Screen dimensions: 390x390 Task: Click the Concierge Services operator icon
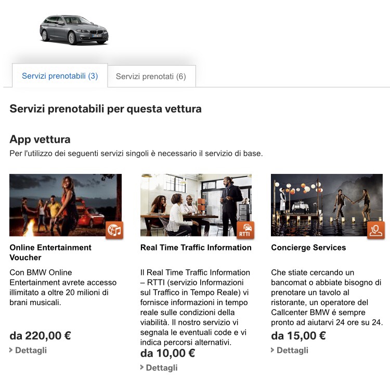(x=376, y=230)
